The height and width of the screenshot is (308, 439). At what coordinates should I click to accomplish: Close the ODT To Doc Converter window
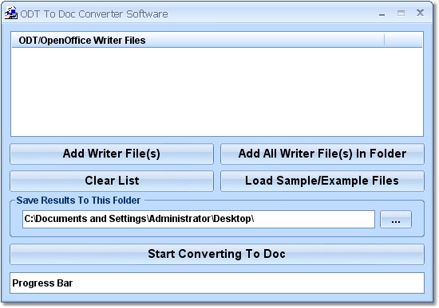coord(420,13)
